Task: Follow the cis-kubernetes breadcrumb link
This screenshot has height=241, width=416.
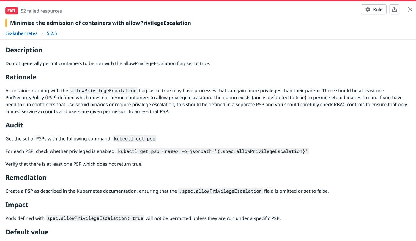Action: 21,33
